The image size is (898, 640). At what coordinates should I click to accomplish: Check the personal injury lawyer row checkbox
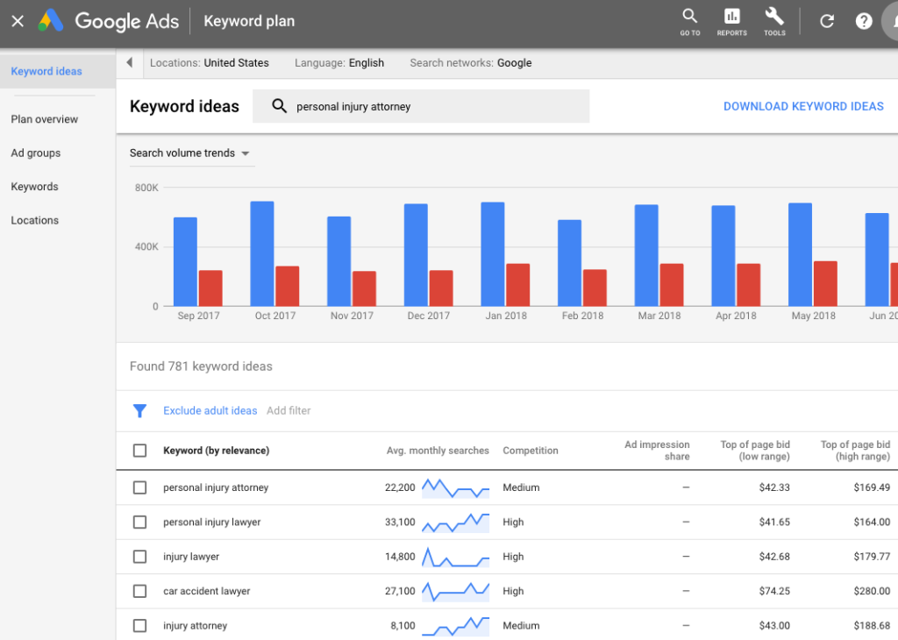[139, 522]
